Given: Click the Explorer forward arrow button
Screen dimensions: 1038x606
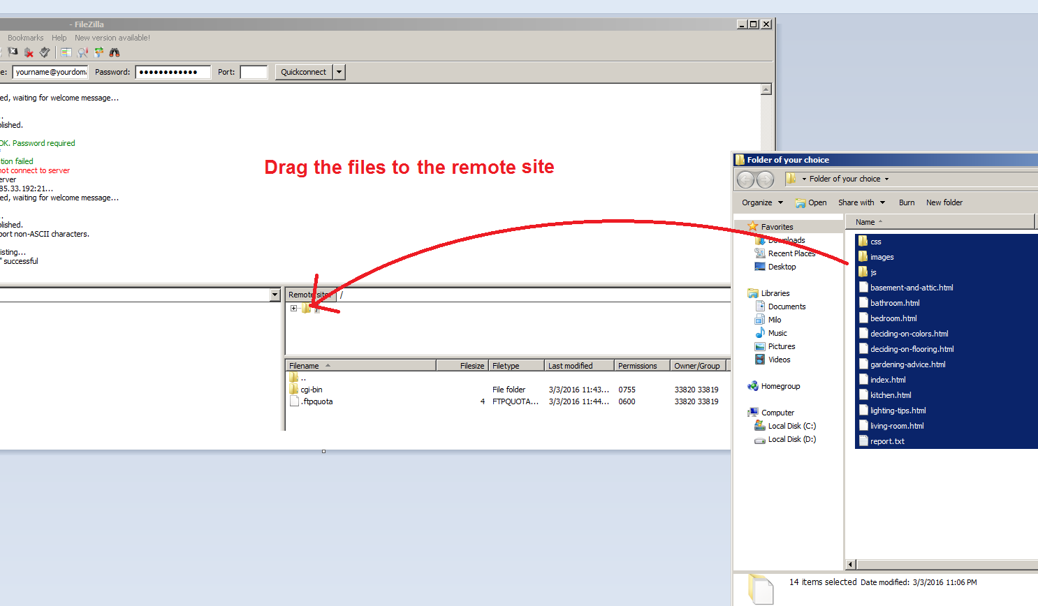Looking at the screenshot, I should [766, 179].
